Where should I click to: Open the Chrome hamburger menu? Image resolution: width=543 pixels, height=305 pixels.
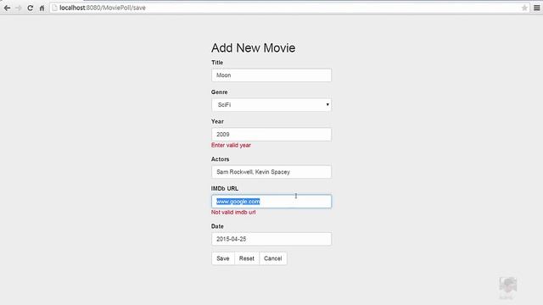(536, 8)
